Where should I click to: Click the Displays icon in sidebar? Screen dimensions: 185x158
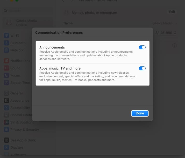6,147
